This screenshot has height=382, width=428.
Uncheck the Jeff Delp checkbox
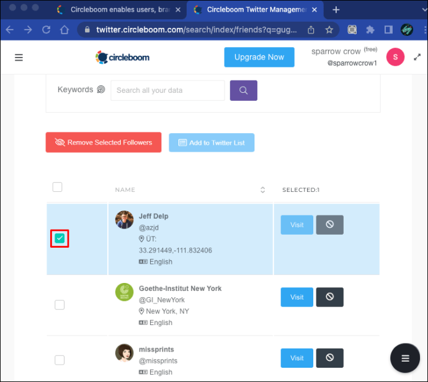pyautogui.click(x=60, y=238)
